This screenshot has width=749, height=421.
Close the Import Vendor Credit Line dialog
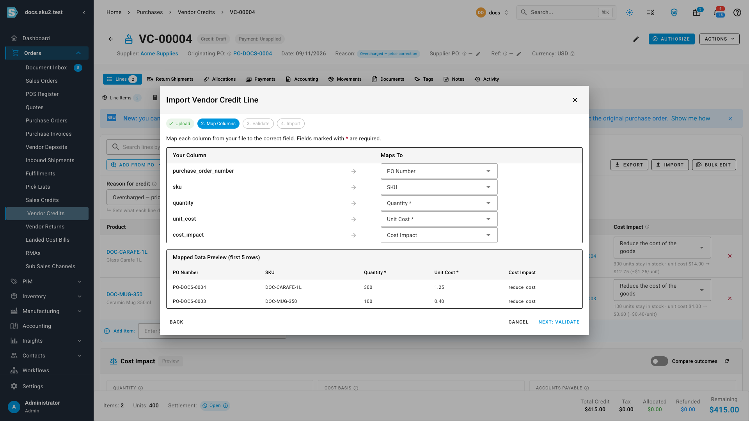[575, 100]
